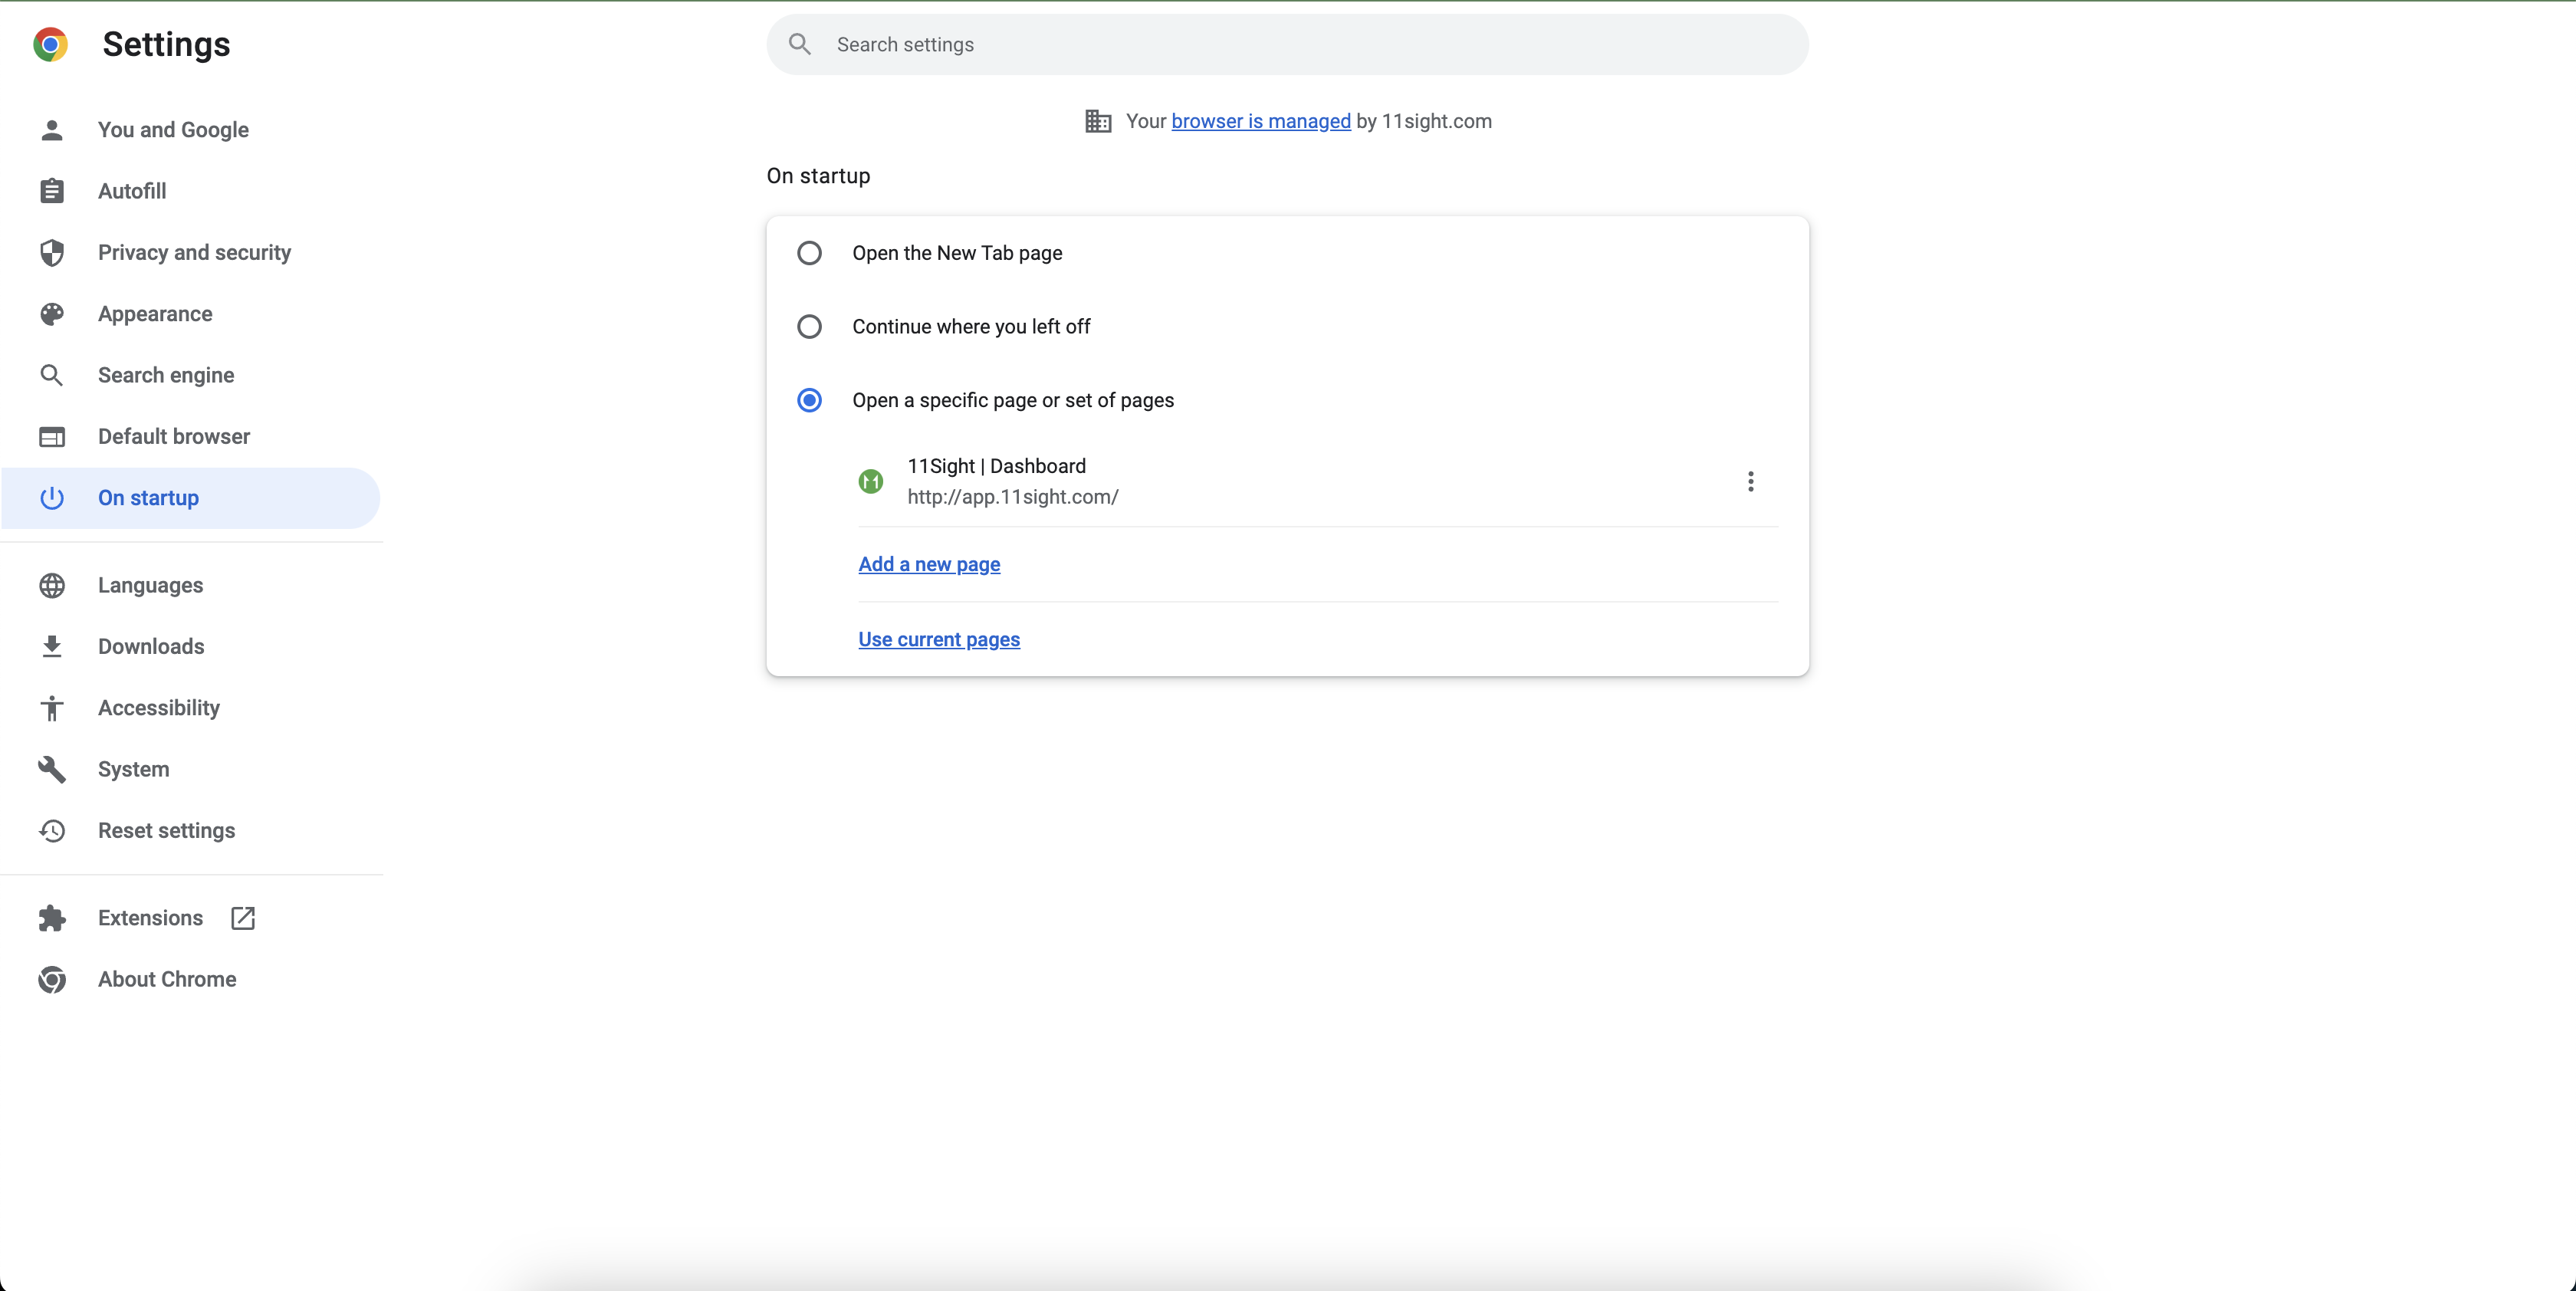The image size is (2576, 1291).
Task: Go to Autofill settings
Action: coord(190,191)
